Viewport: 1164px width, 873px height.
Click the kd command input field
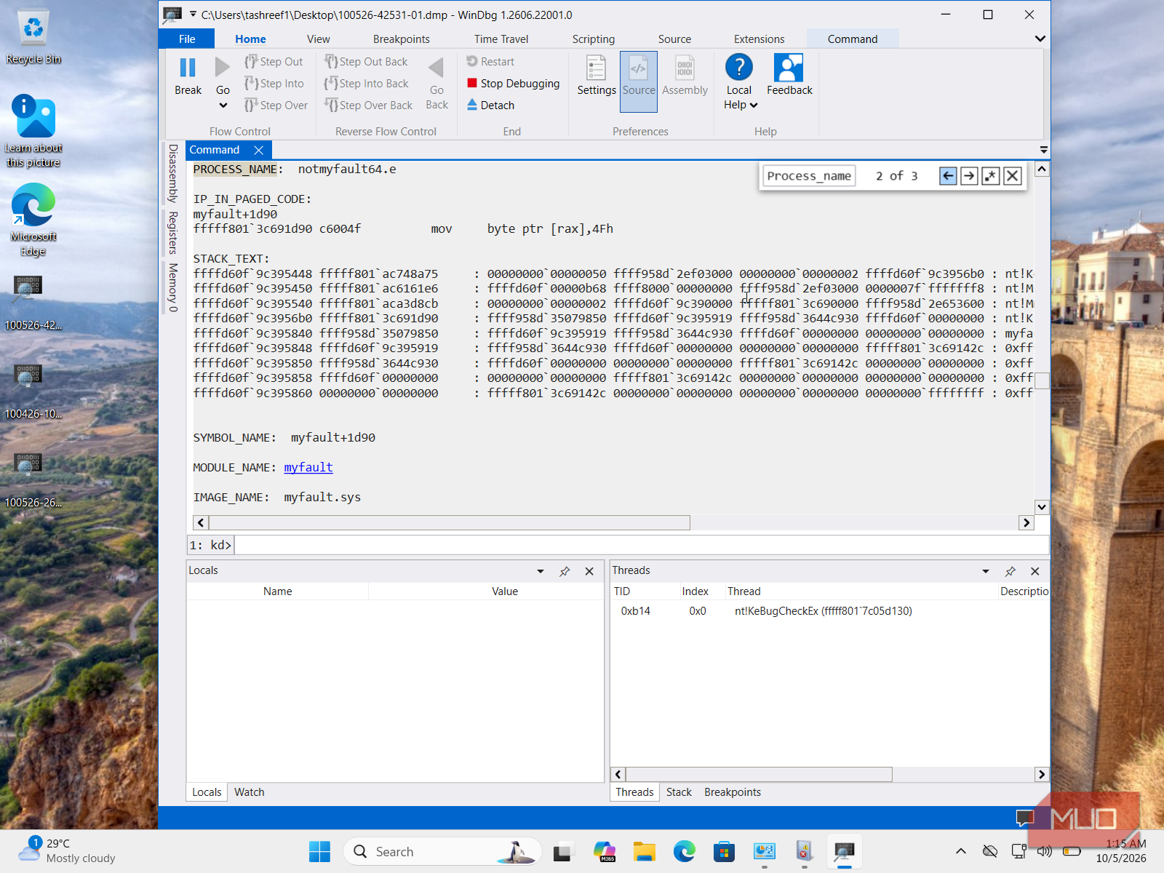641,545
